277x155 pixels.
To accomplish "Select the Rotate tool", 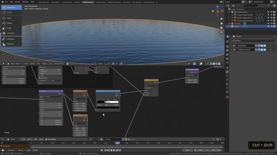I will click(x=12, y=23).
